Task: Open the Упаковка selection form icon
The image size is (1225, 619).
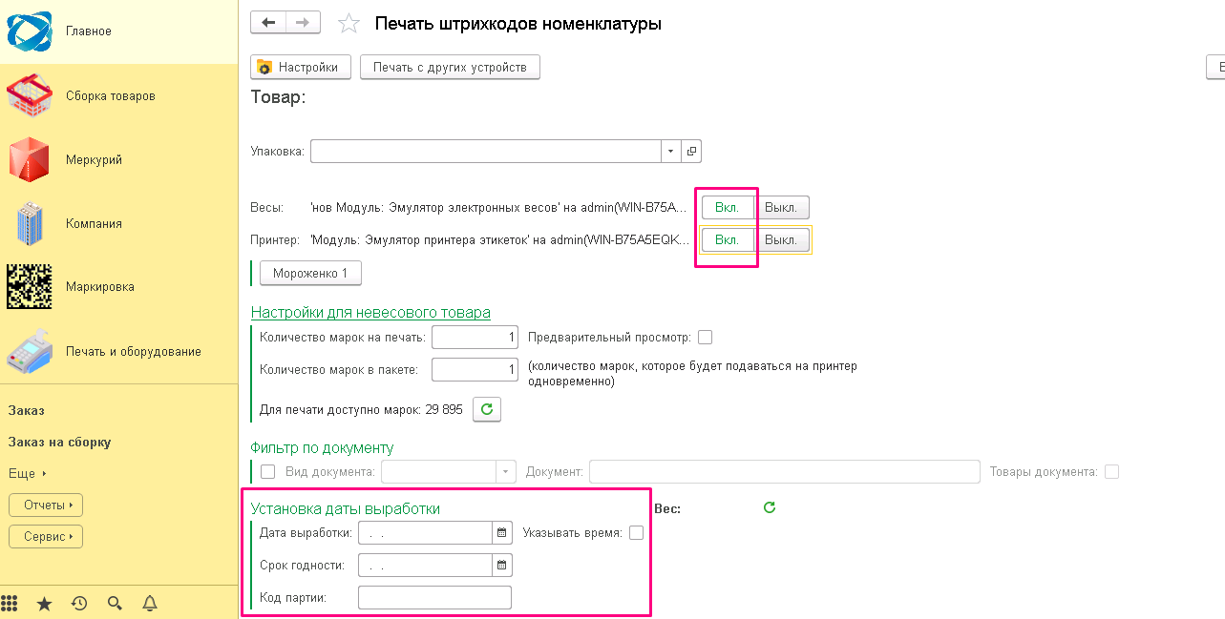Action: click(x=692, y=151)
